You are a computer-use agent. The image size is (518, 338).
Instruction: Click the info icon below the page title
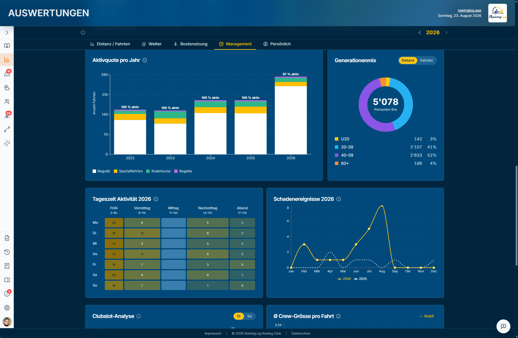(83, 33)
